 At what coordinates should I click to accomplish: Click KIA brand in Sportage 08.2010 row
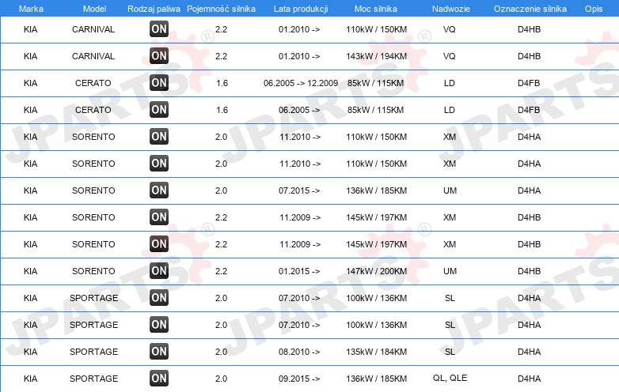pyautogui.click(x=30, y=352)
